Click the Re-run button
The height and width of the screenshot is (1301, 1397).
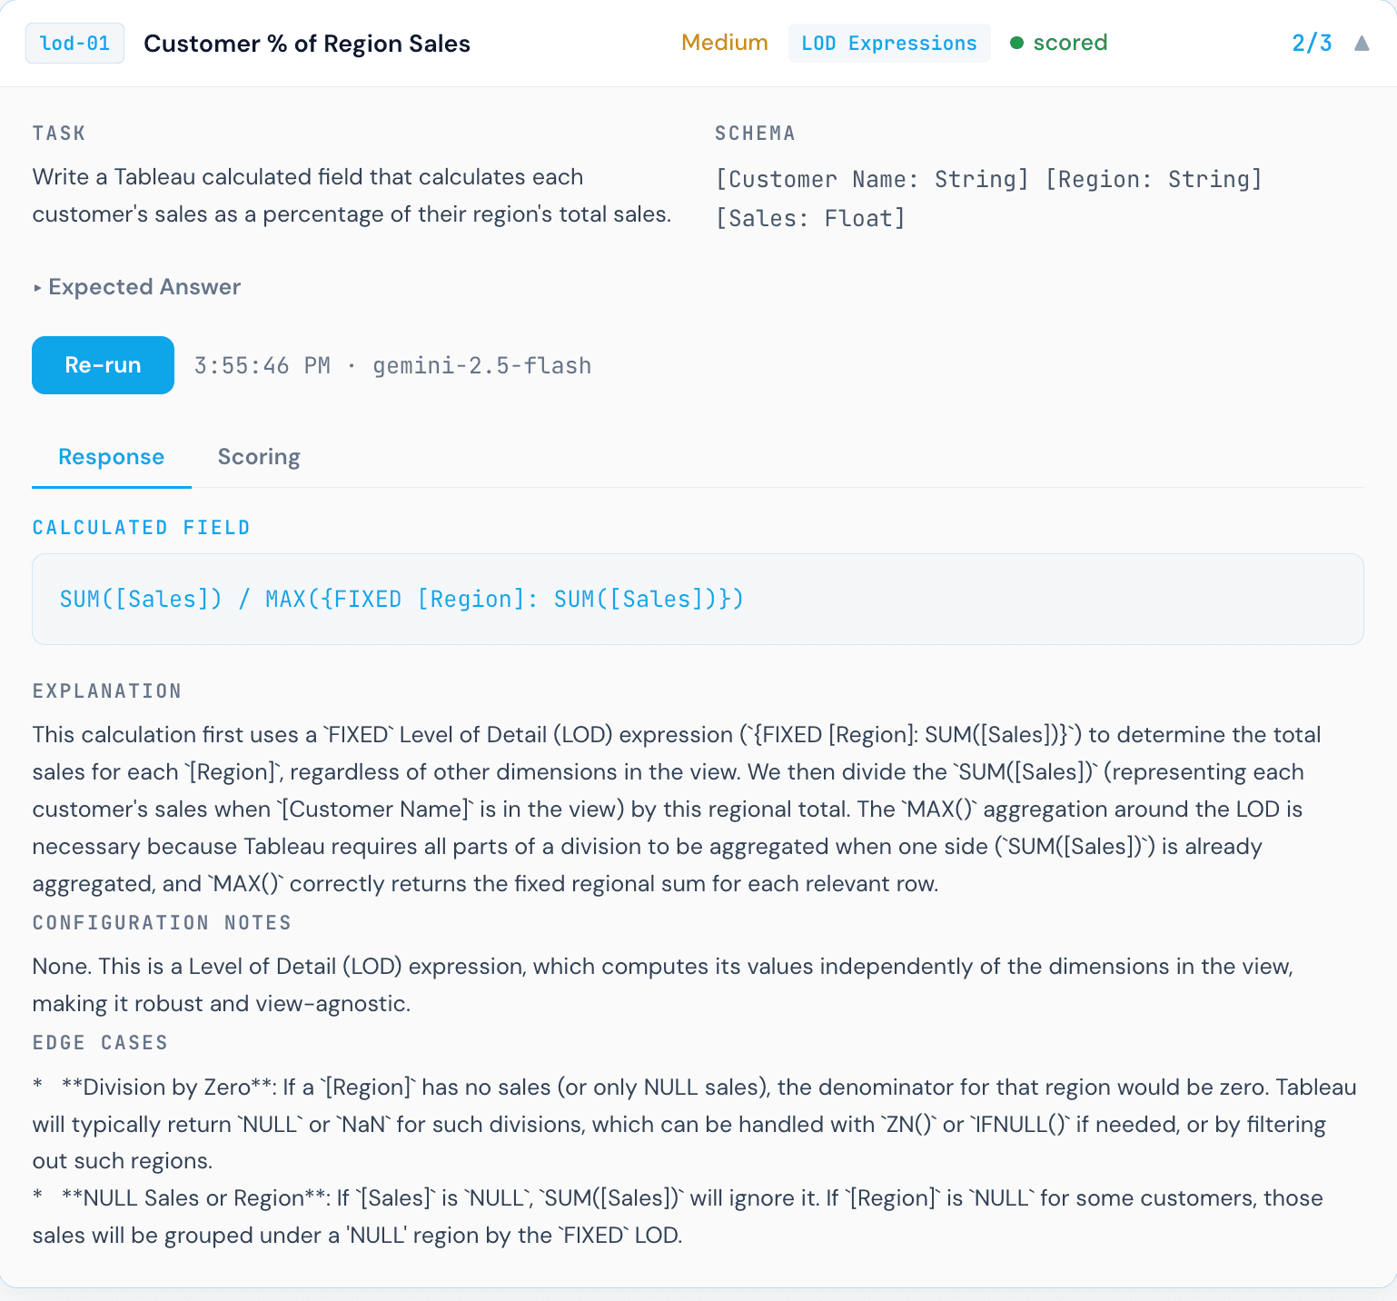tap(103, 365)
